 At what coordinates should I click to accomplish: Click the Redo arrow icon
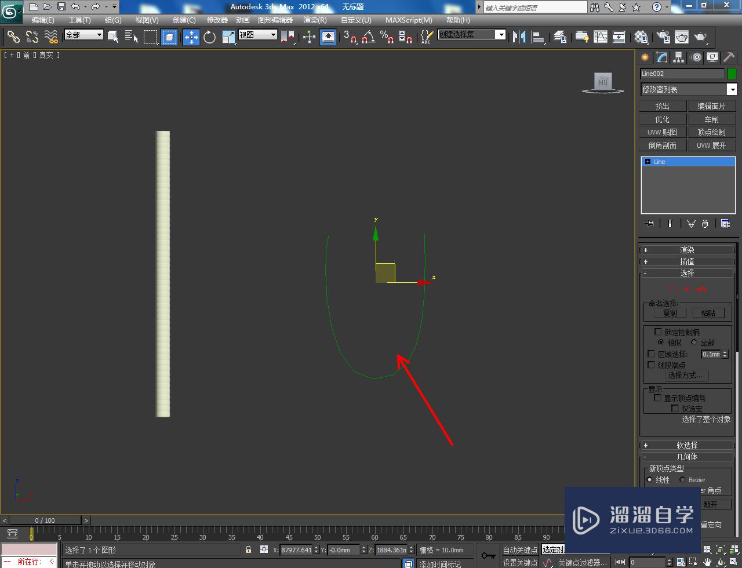[x=96, y=7]
